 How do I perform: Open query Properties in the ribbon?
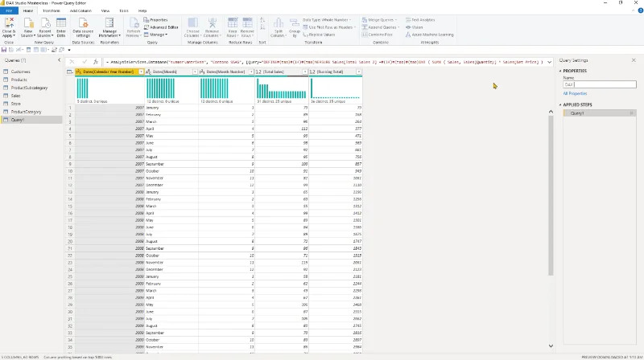[x=155, y=19]
